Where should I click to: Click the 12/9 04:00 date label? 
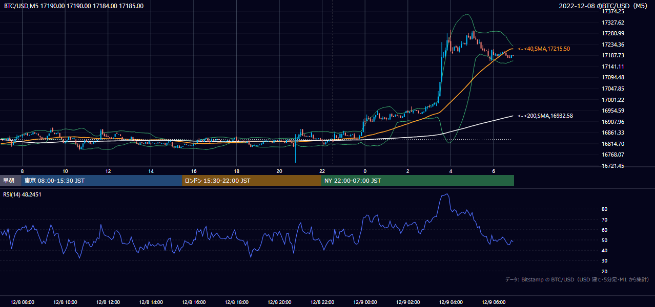[450, 302]
